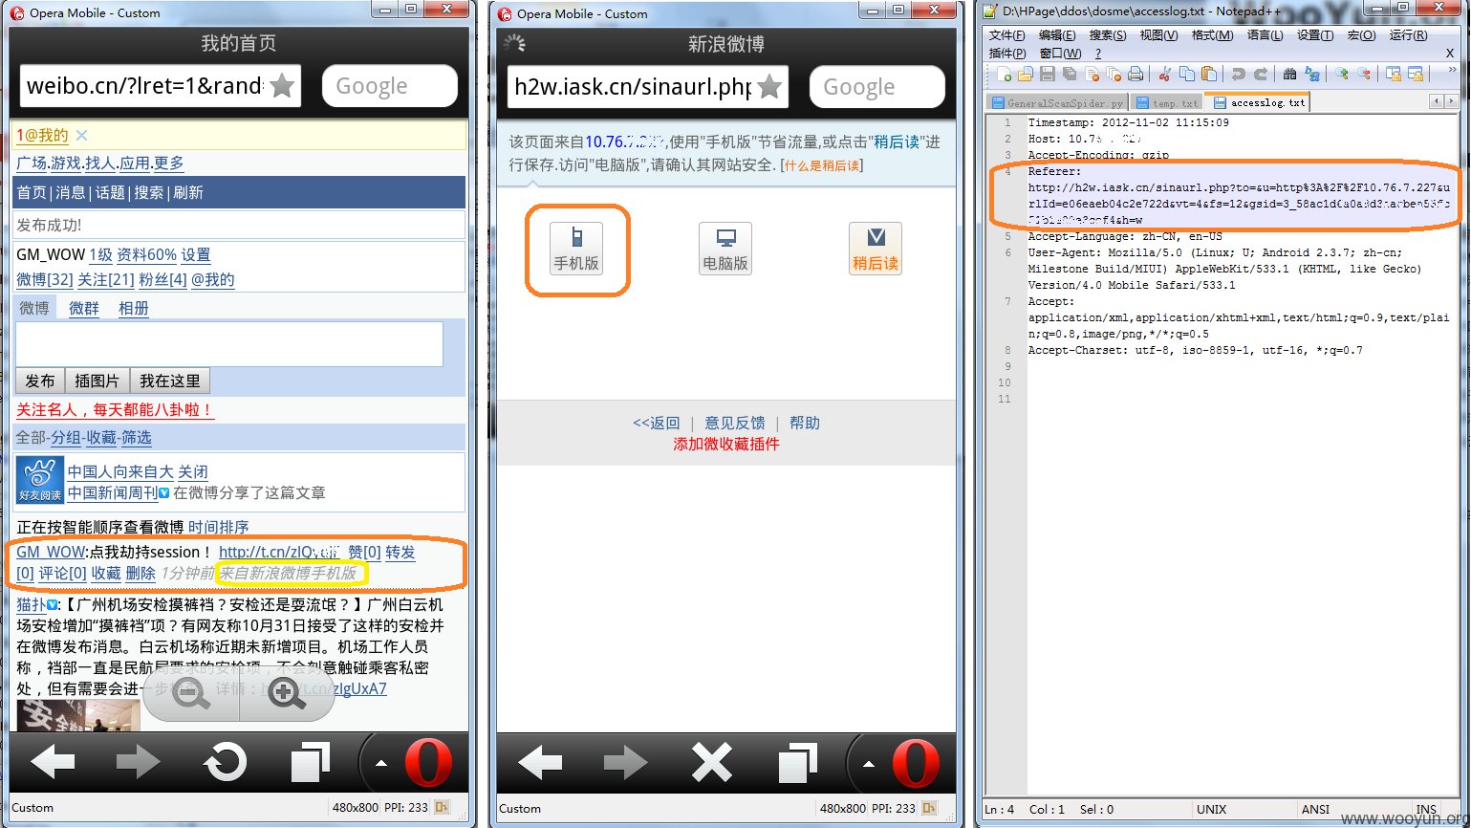The height and width of the screenshot is (828, 1471).
Task: Switch to the temp.txt tab
Action: click(x=1167, y=102)
